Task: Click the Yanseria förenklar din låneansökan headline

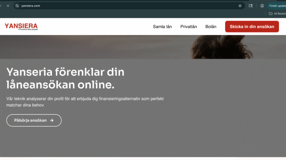Action: (x=65, y=78)
